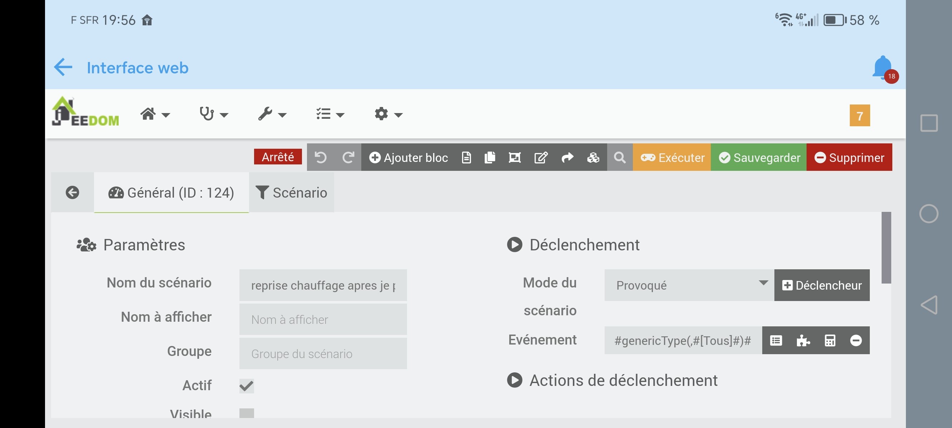Image resolution: width=952 pixels, height=428 pixels.
Task: Click the Nom à afficher input field
Action: 323,320
